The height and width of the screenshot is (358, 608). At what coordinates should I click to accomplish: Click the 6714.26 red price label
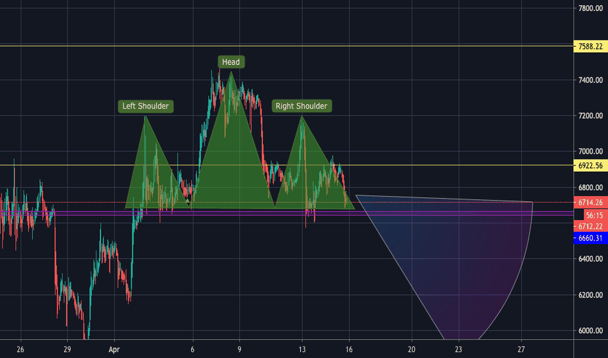(x=590, y=202)
